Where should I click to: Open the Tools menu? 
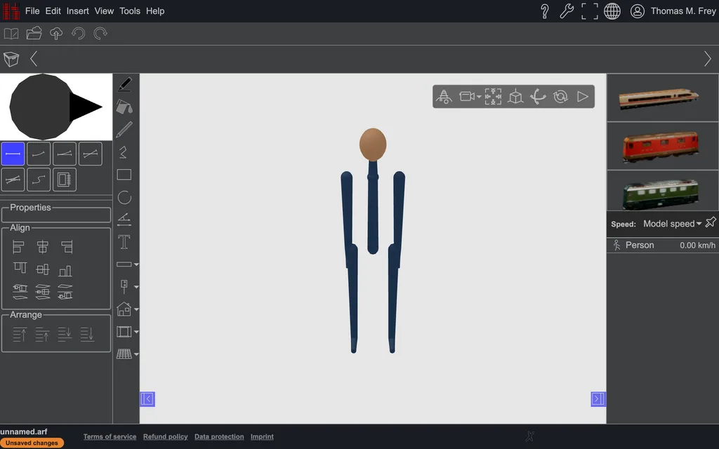pos(130,11)
